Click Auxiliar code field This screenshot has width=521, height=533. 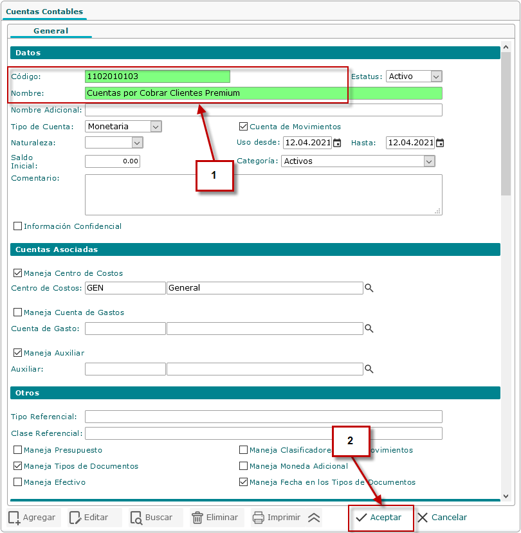point(125,369)
